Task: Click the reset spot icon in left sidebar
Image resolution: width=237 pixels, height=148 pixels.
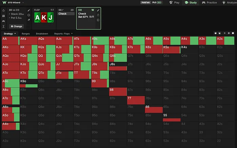Action: [3, 10]
